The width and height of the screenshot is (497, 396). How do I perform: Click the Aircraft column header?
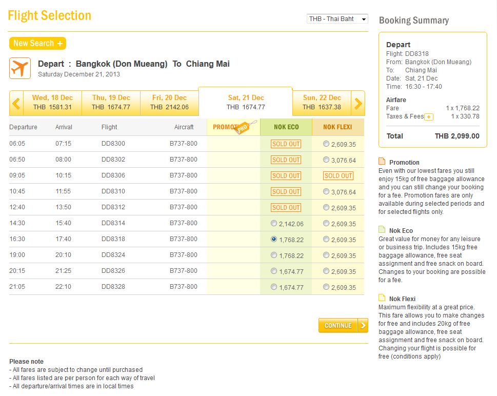click(x=184, y=127)
